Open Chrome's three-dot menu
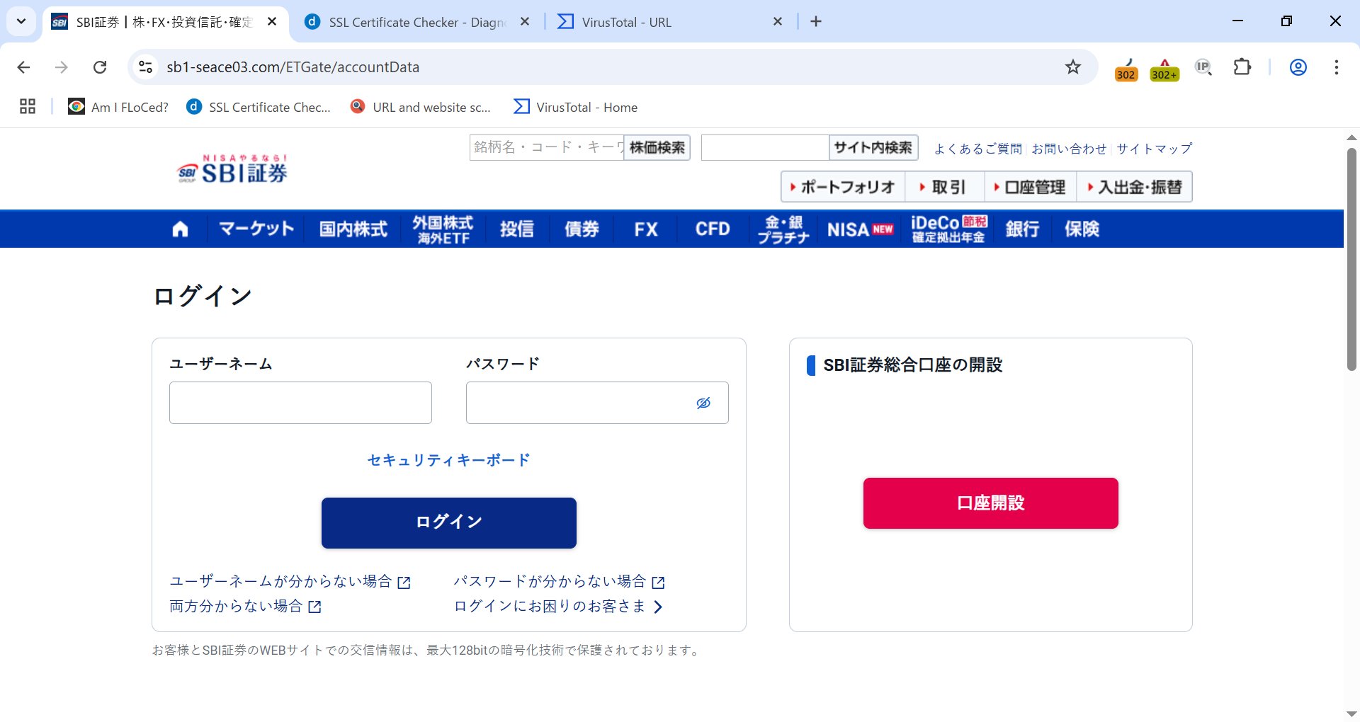1360x722 pixels. tap(1336, 67)
